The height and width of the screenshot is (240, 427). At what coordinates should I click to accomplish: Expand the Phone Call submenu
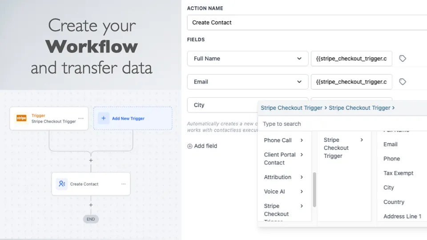(302, 140)
